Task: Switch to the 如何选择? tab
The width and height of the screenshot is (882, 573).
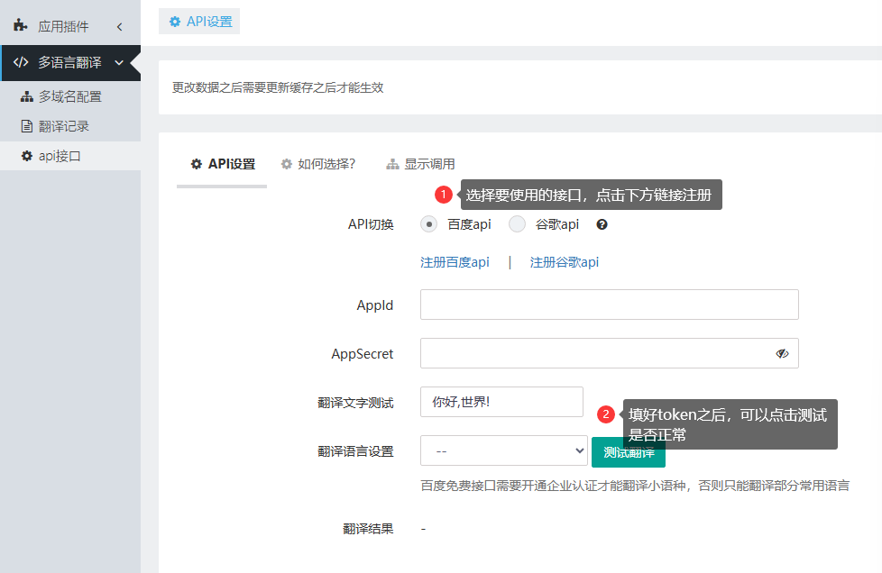Action: (318, 164)
